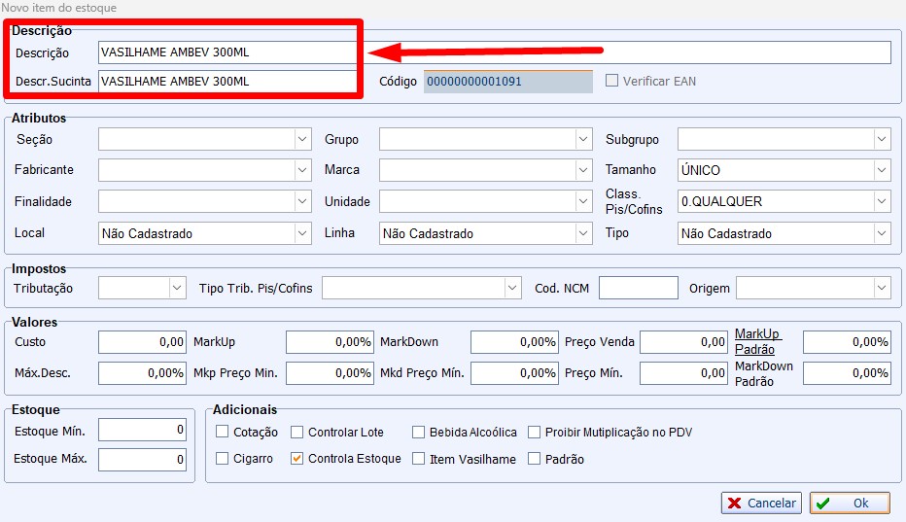The width and height of the screenshot is (906, 522).
Task: Confirm with the Ok button
Action: [x=850, y=503]
